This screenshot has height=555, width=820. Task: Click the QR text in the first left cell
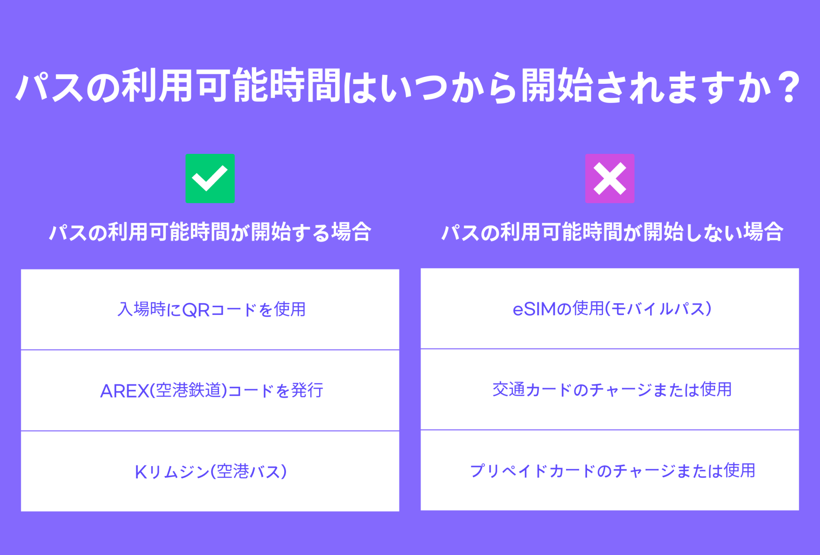[x=195, y=310]
